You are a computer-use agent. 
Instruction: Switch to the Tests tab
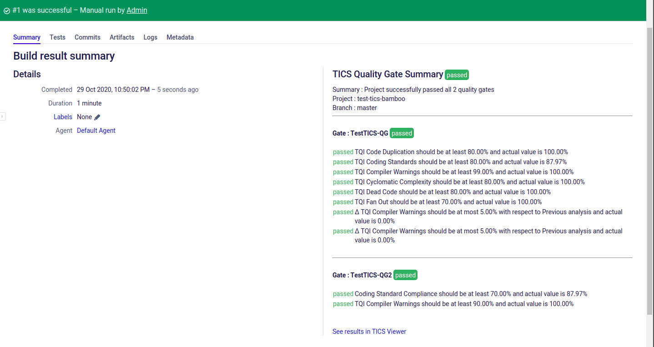(57, 37)
